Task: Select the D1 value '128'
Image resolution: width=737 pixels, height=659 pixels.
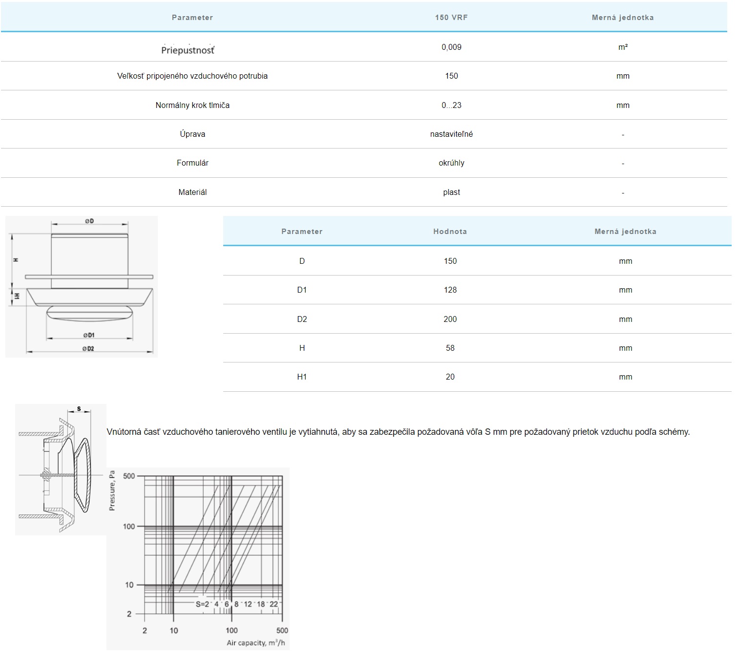Action: 450,290
